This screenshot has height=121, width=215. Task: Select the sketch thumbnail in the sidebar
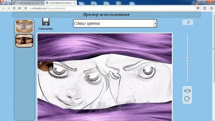click(x=24, y=26)
